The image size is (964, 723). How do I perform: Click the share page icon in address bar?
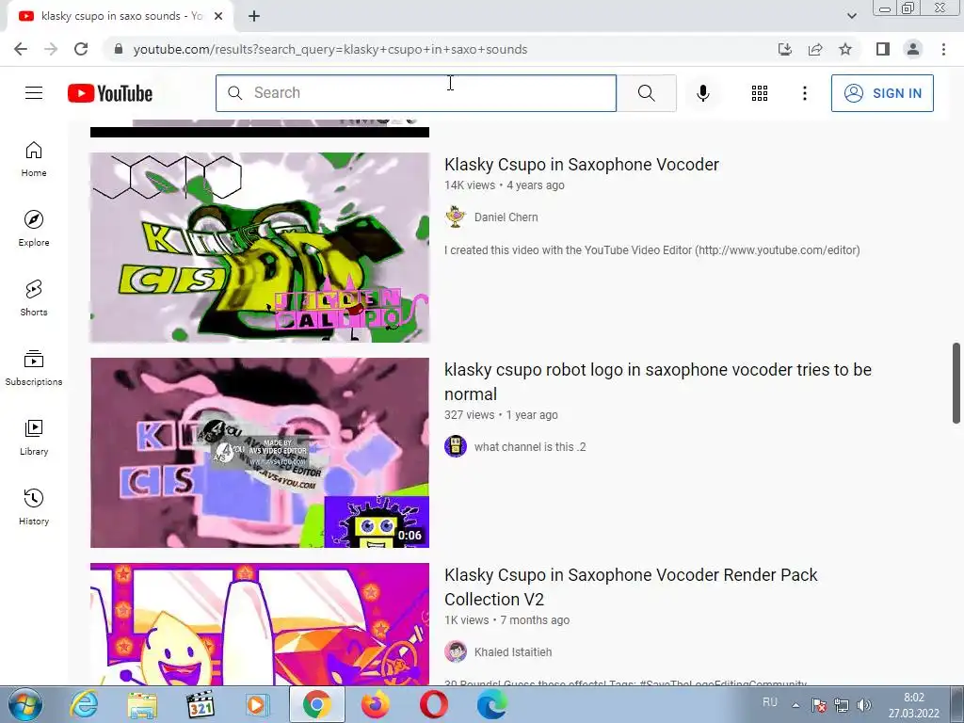[x=815, y=49]
